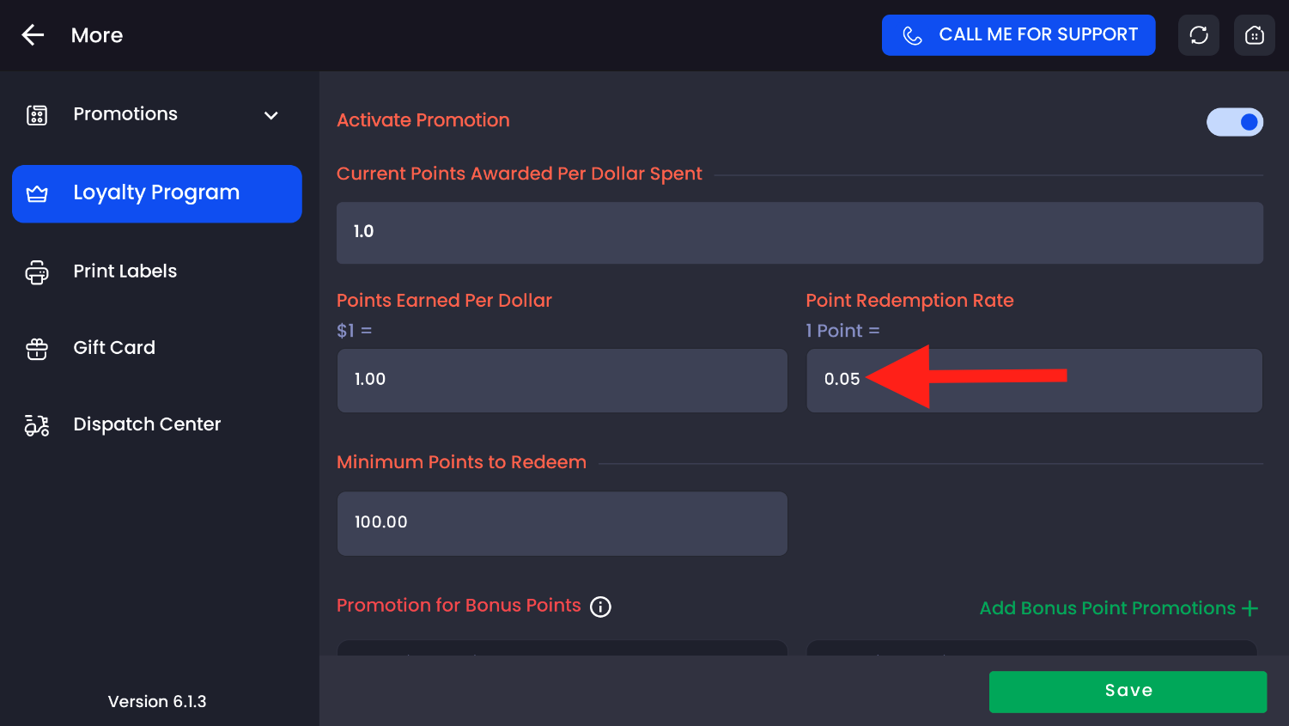Click the Dispatch Center scooter icon
Image resolution: width=1289 pixels, height=726 pixels.
[x=37, y=425]
